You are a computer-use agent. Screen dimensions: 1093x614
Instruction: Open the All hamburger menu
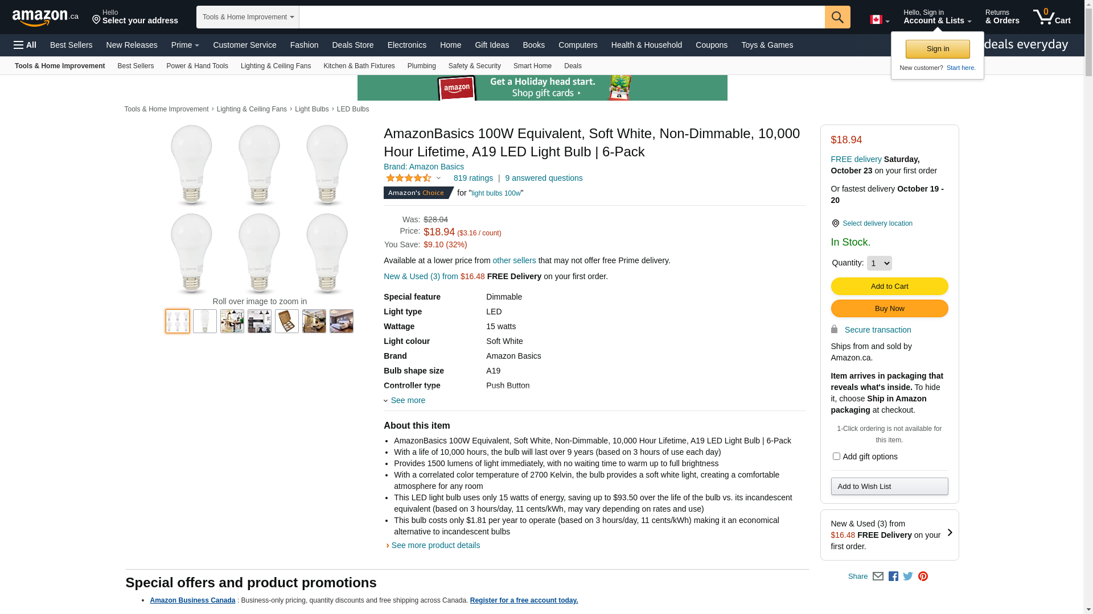point(25,45)
